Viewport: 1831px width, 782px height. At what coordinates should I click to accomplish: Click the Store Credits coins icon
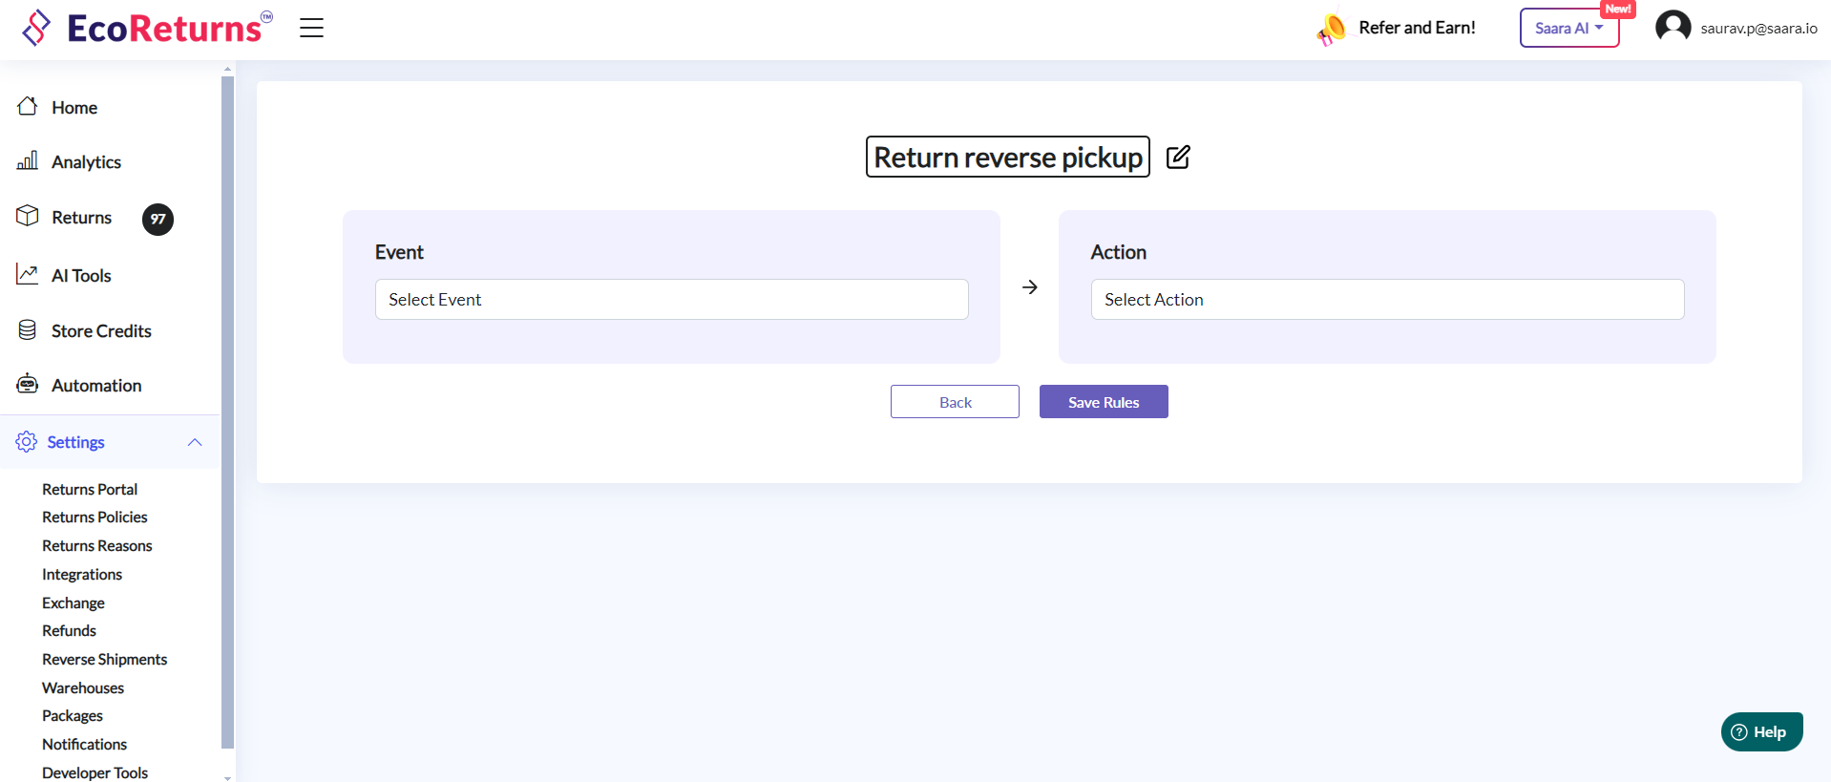(28, 330)
